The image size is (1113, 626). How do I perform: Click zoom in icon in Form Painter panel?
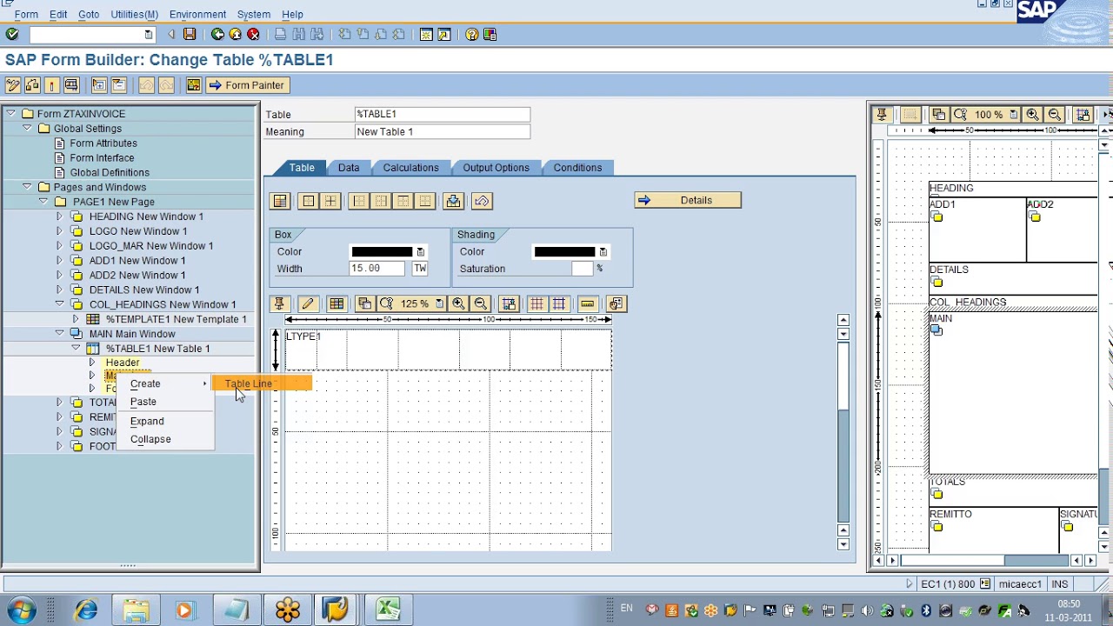(1032, 115)
